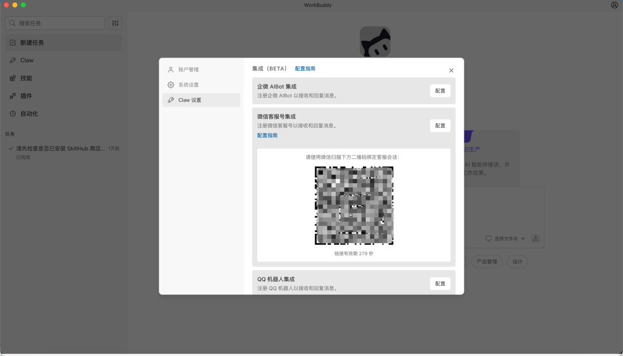Open 配置指南 next to 集成（BETA）

click(305, 68)
